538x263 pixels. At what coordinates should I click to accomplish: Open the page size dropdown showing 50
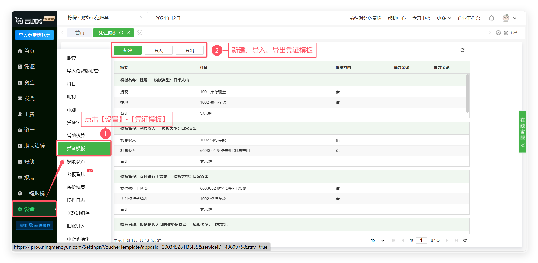click(x=377, y=240)
